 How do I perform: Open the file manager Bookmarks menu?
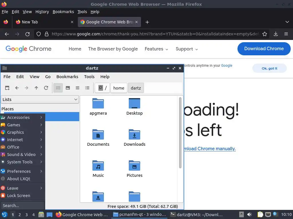point(67,77)
